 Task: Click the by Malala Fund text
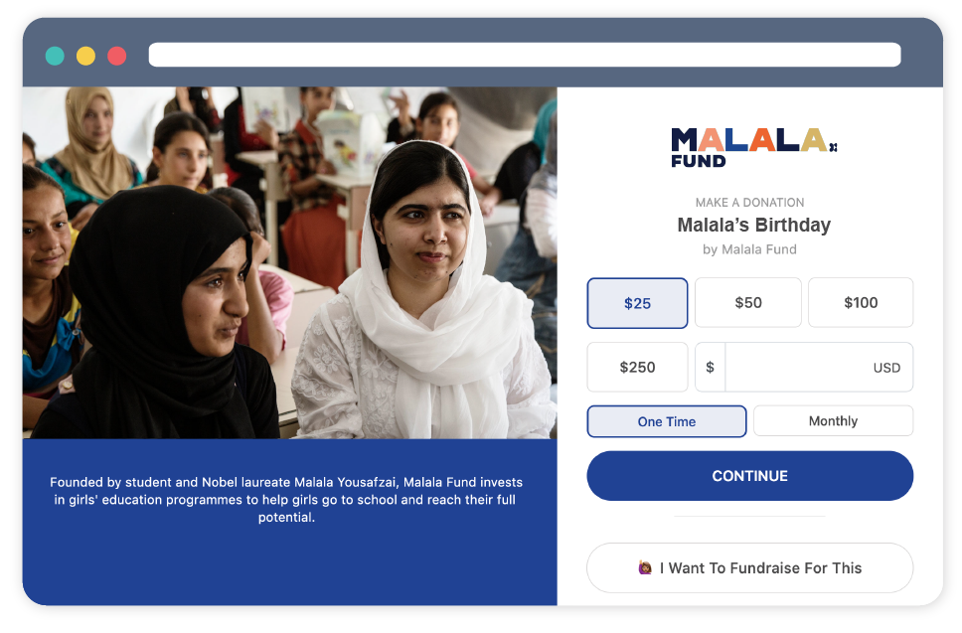tap(749, 249)
